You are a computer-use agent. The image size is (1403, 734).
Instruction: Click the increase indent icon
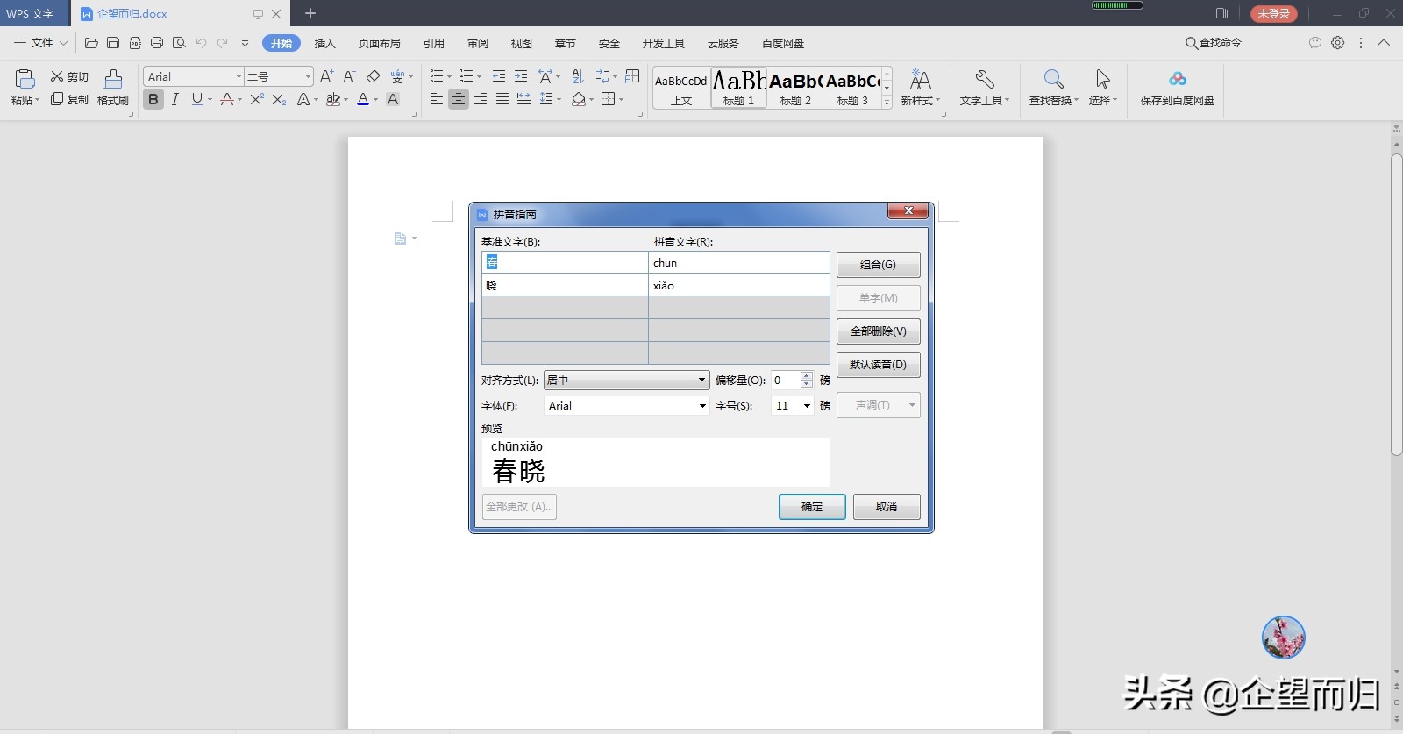[521, 76]
